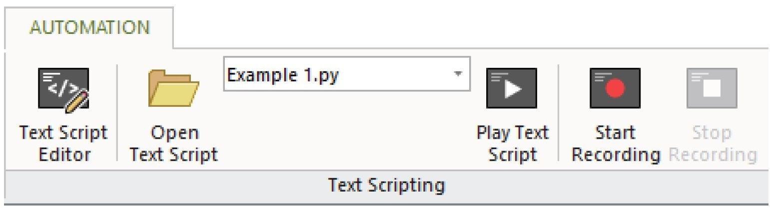Viewport: 770px width, 212px height.
Task: Click the 'Start Recording' label text
Action: coord(616,144)
